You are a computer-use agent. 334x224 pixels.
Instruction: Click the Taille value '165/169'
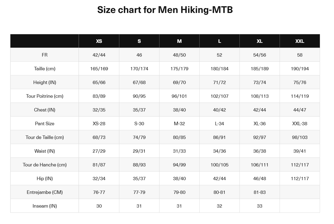(99, 69)
